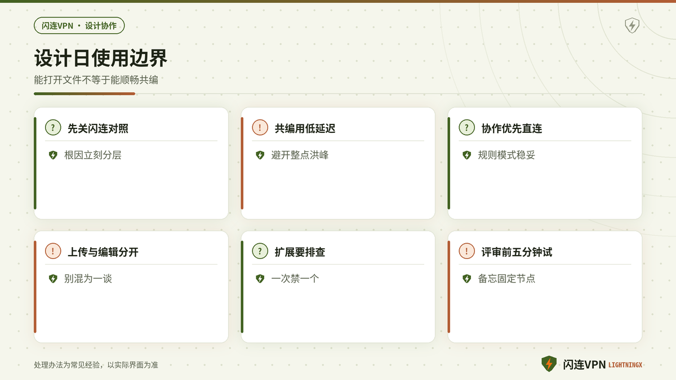Viewport: 676px width, 380px height.
Task: Select the card heading 扩展要排查
Action: pyautogui.click(x=300, y=252)
